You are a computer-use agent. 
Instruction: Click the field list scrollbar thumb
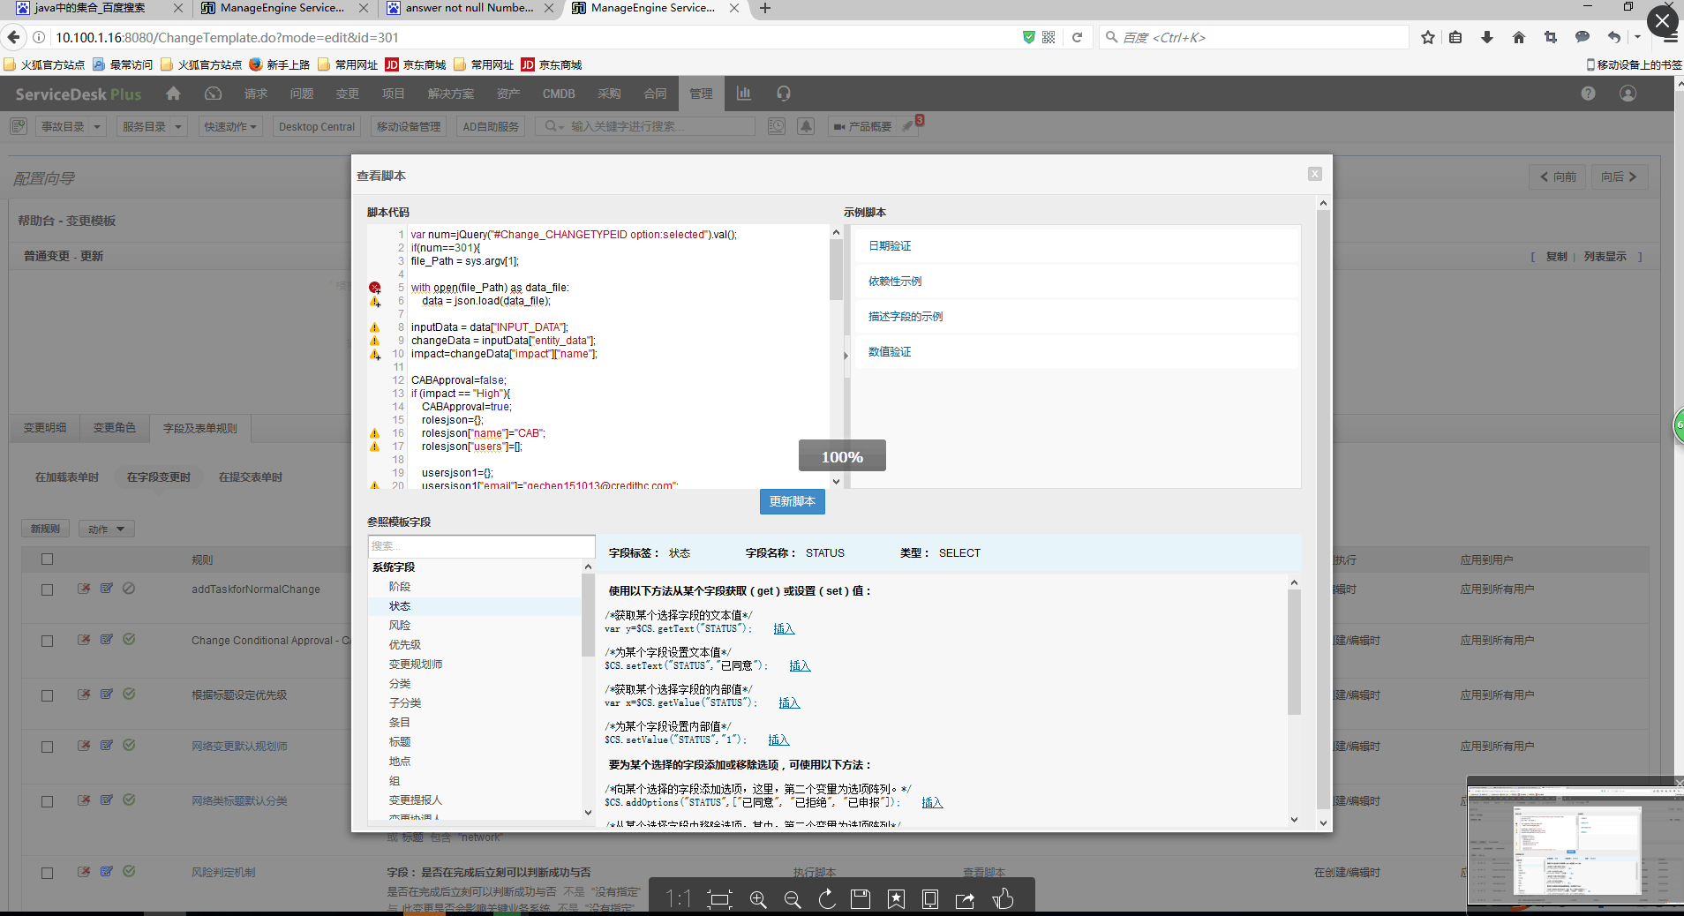pos(588,615)
